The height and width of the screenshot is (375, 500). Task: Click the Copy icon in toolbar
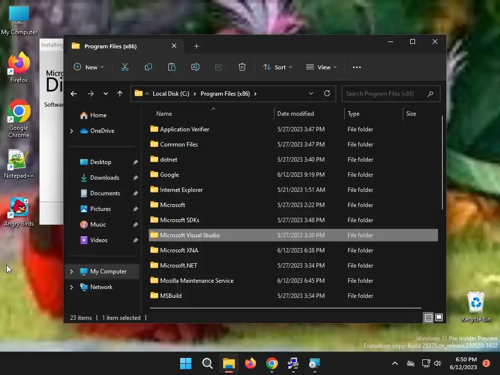click(148, 67)
